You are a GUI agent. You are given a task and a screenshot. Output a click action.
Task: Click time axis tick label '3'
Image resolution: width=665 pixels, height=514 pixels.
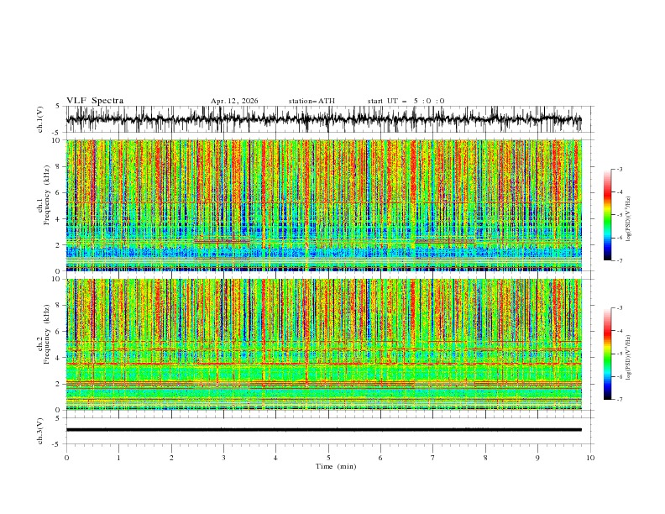coord(223,458)
